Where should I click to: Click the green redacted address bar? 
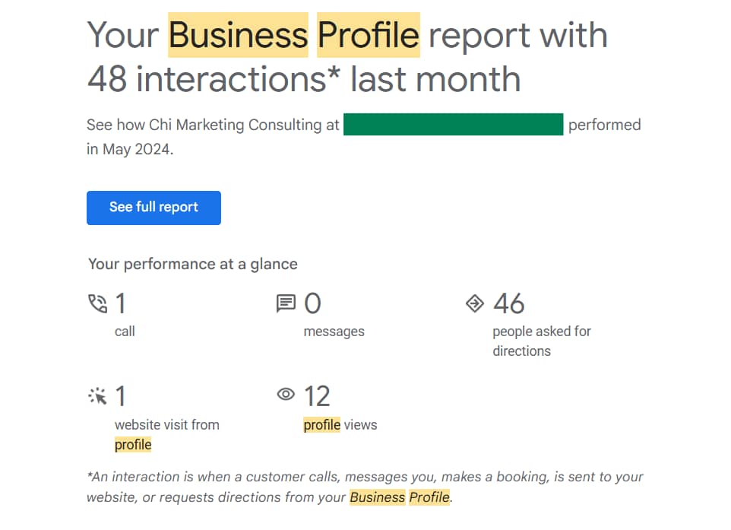[453, 125]
